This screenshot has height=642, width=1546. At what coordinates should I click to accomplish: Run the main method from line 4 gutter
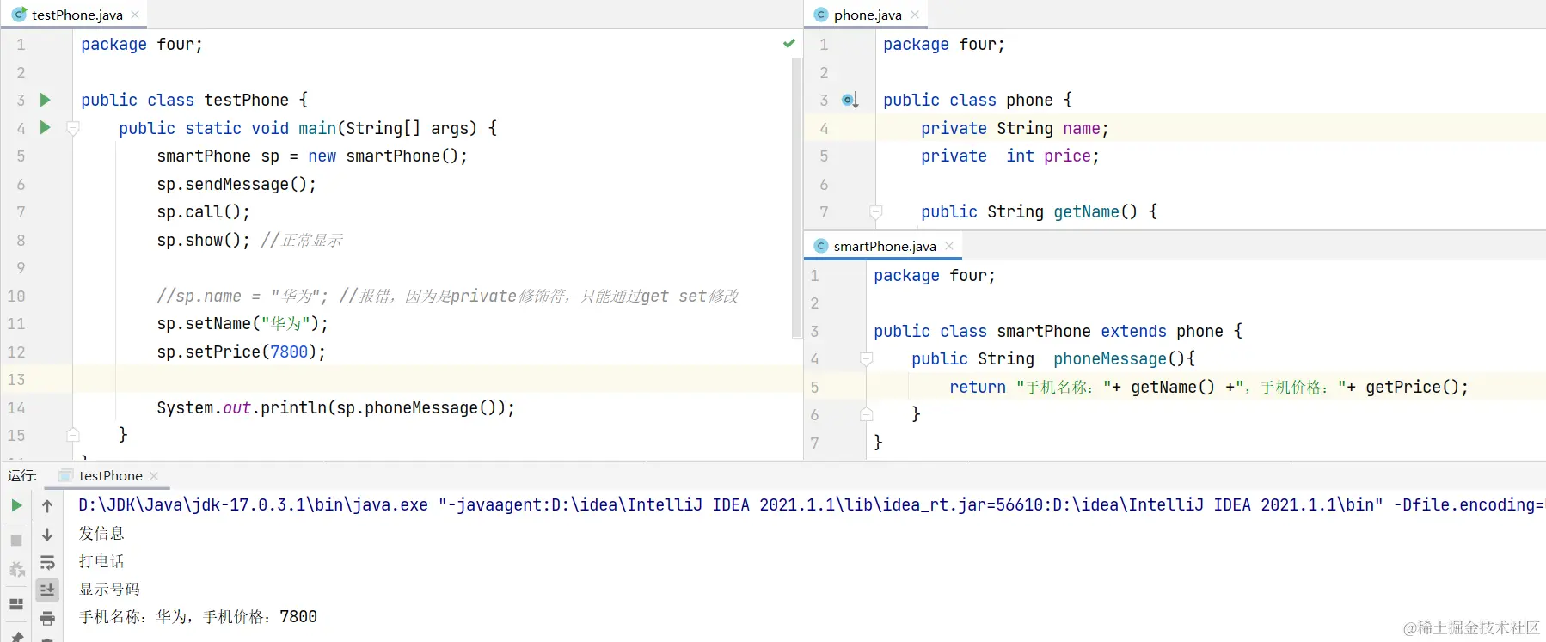(46, 127)
